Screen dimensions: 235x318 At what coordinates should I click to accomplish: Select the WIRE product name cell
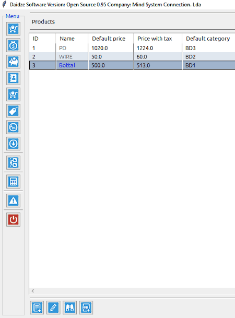tap(72, 56)
